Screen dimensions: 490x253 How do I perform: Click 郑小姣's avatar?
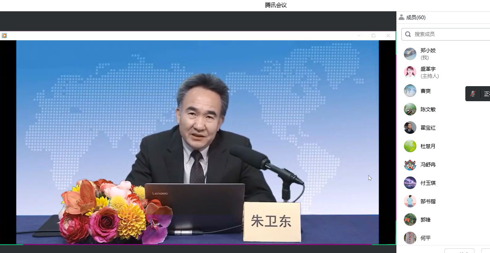[x=410, y=54]
